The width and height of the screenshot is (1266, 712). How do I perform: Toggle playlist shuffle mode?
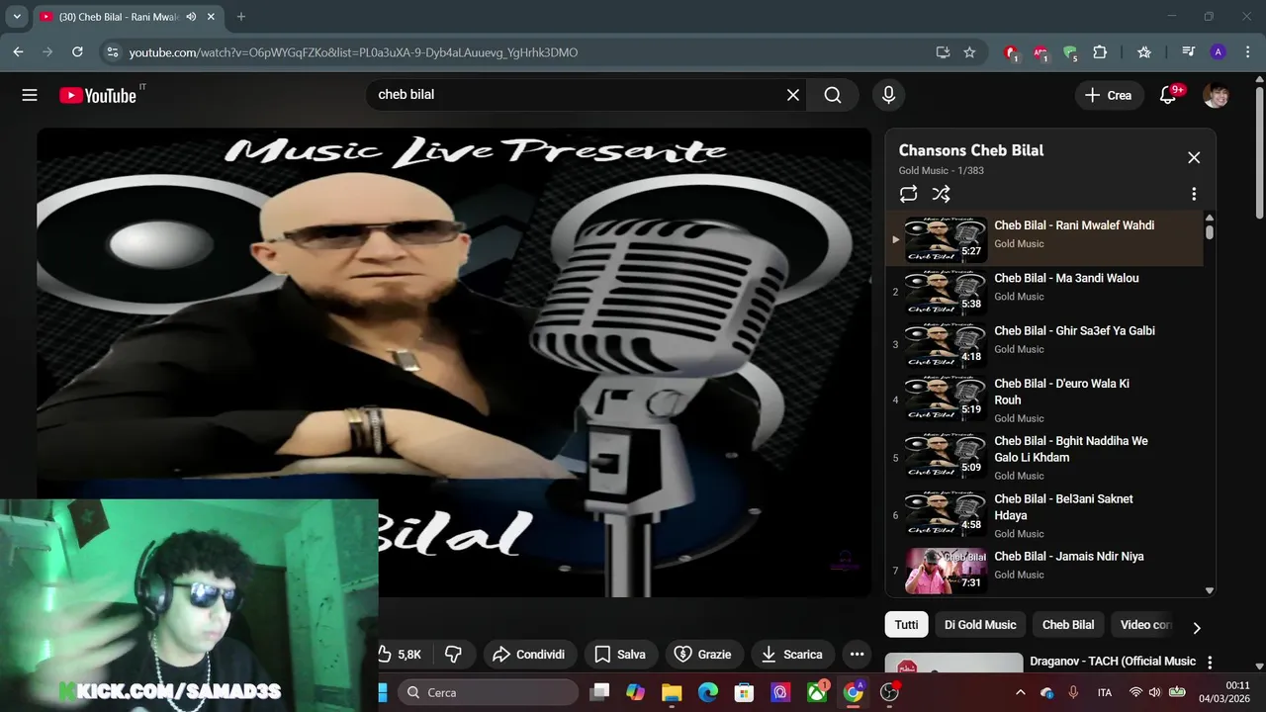tap(941, 194)
